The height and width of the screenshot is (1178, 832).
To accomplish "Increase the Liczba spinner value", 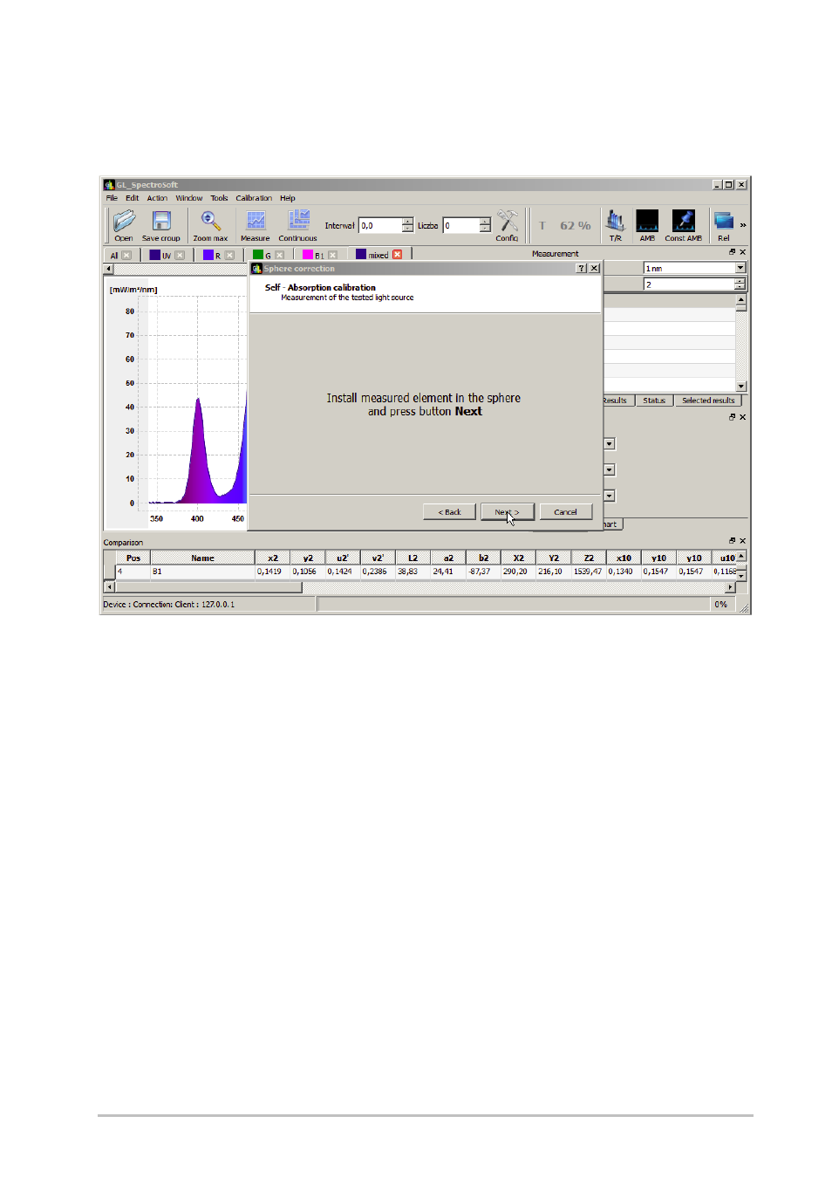I will pos(485,222).
